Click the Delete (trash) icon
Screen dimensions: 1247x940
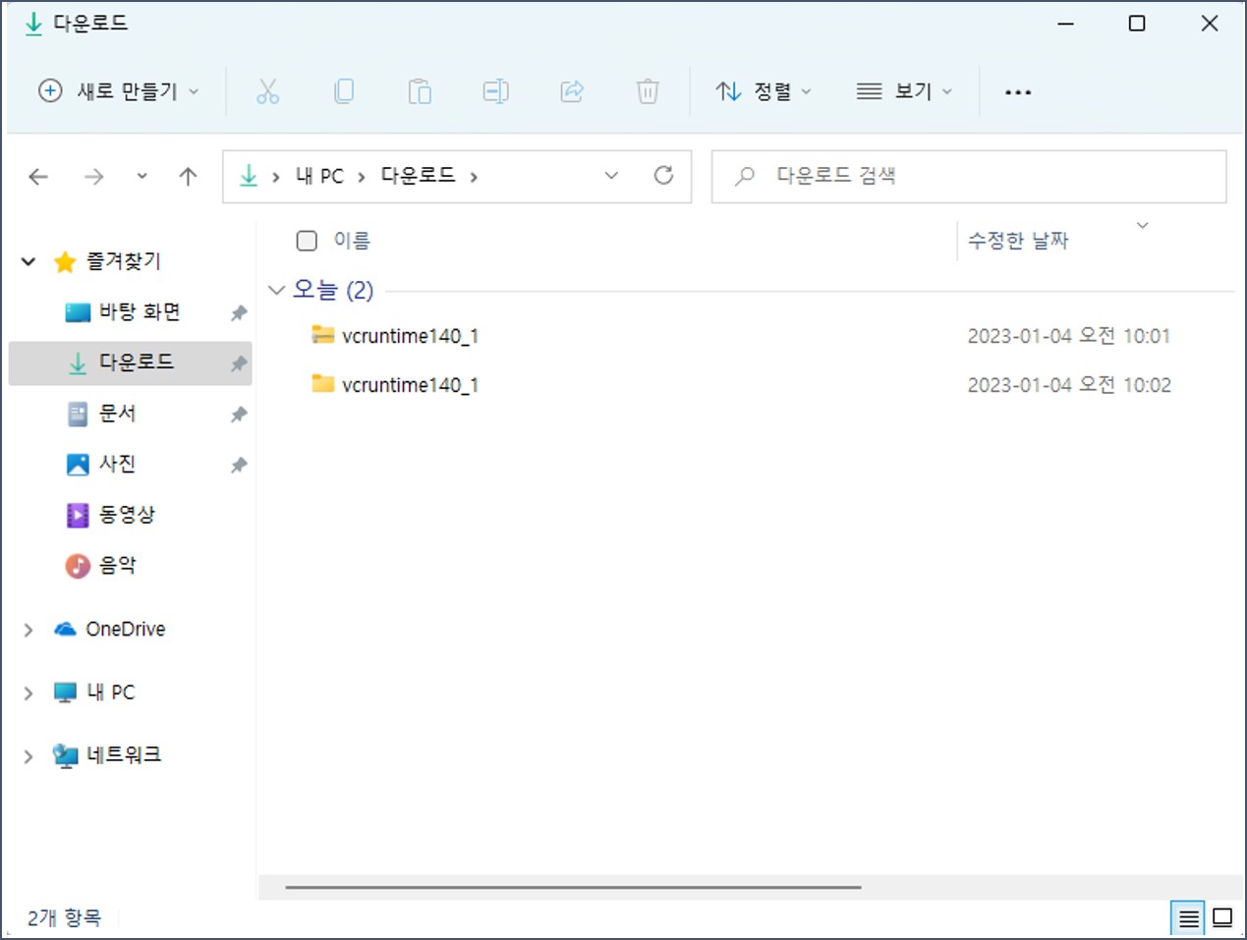pyautogui.click(x=647, y=91)
